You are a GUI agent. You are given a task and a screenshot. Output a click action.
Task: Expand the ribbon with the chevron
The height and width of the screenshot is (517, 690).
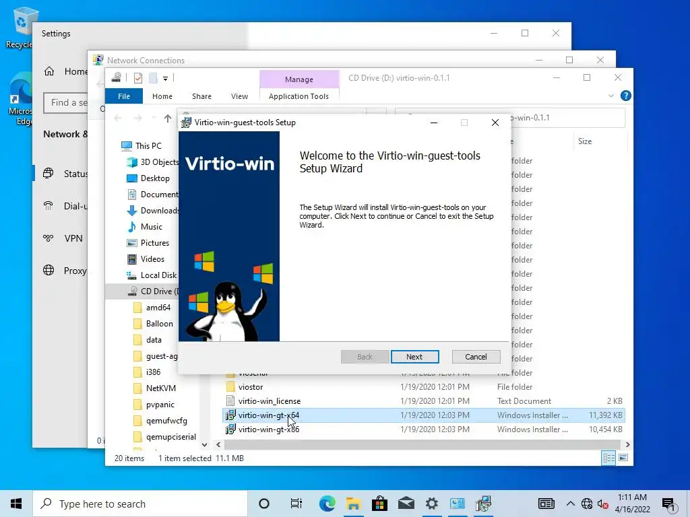click(x=610, y=96)
